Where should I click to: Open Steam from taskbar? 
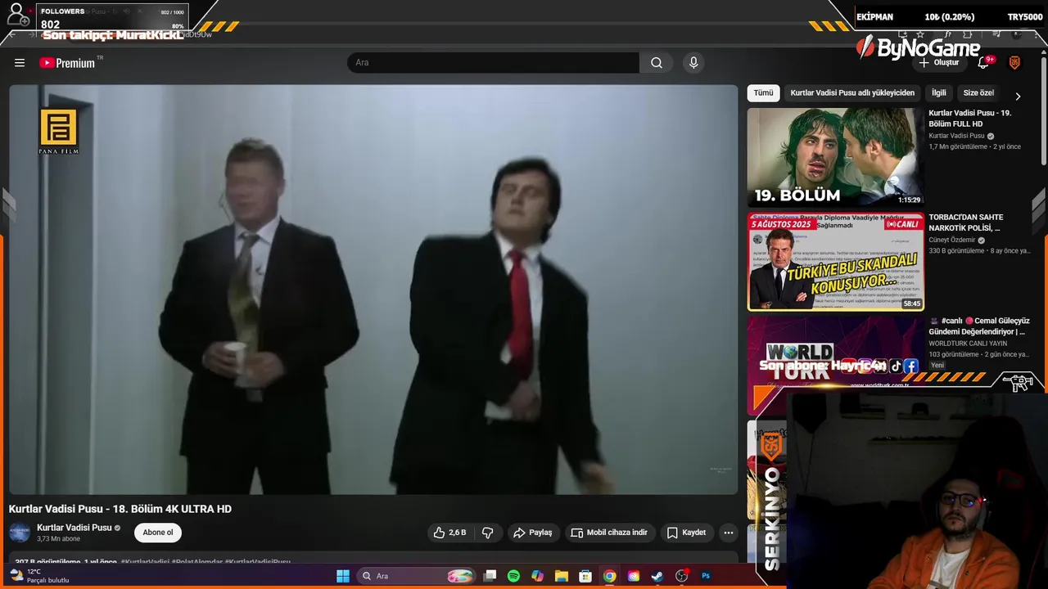coord(657,576)
